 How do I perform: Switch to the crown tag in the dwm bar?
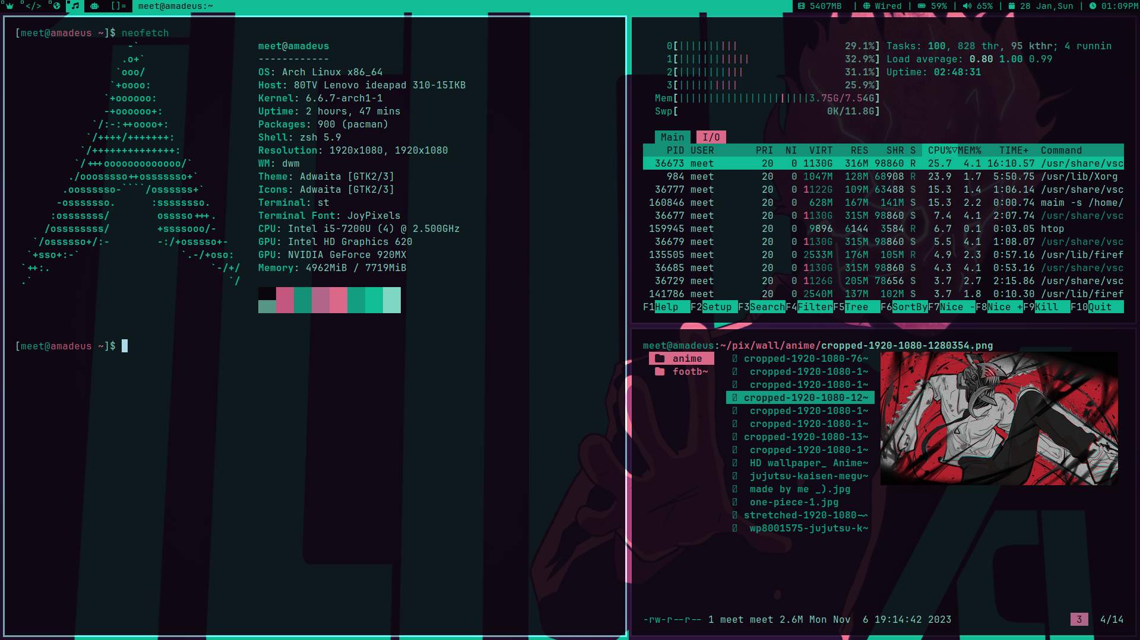[9, 6]
